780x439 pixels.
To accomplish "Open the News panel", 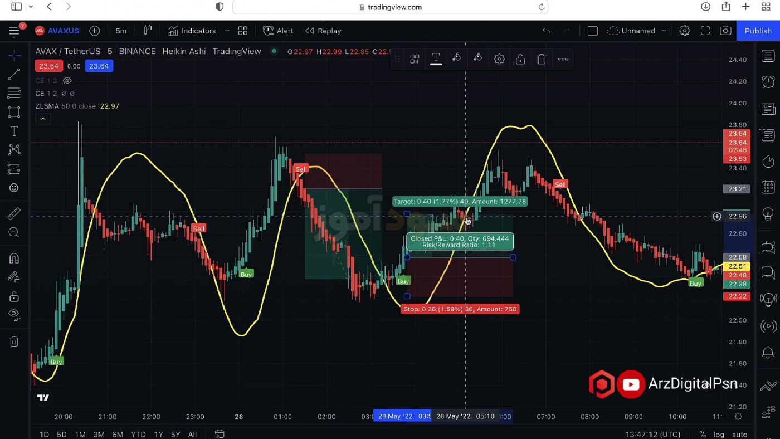I will 768,109.
